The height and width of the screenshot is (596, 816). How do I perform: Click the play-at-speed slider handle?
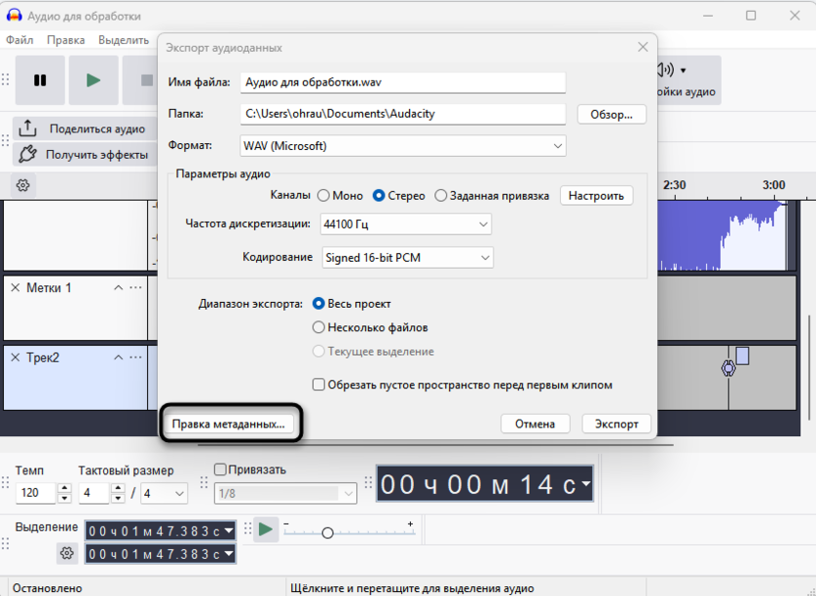point(328,532)
